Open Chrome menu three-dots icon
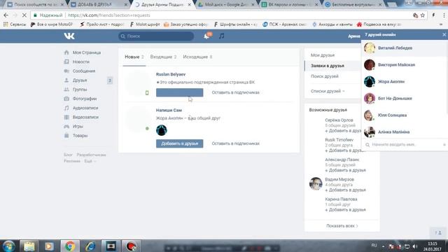The width and height of the screenshot is (448, 252). [x=444, y=15]
